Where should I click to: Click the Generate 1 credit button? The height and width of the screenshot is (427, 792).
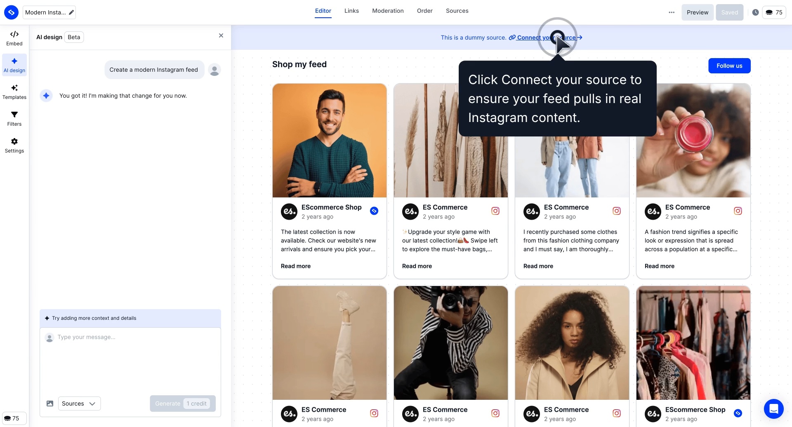pos(183,404)
